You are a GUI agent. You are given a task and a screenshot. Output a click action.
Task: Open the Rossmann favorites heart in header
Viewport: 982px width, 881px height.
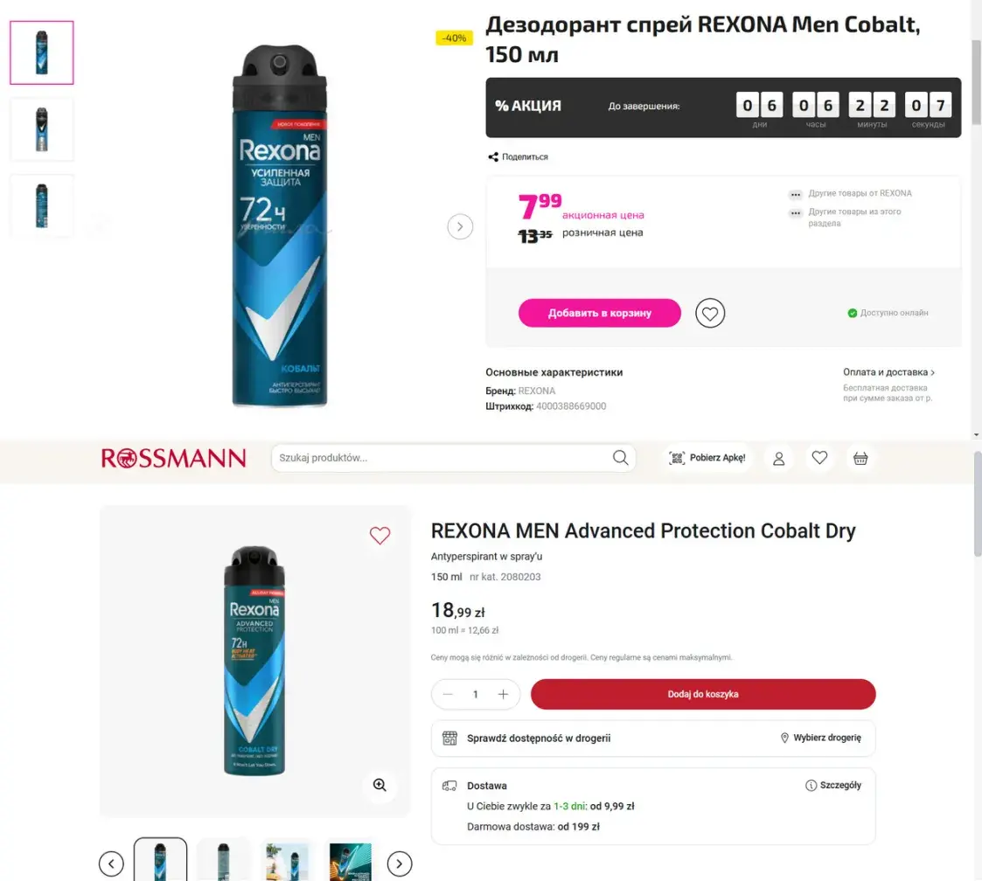click(x=819, y=457)
